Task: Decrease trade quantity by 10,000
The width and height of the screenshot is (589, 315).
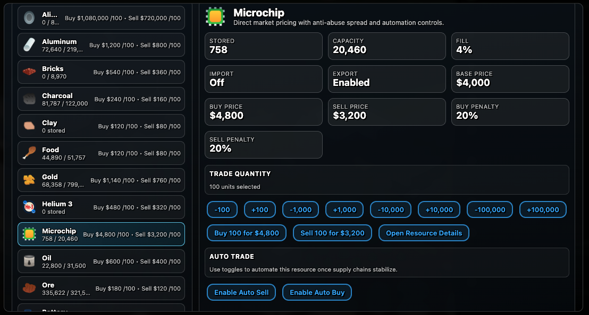Action: pyautogui.click(x=391, y=209)
